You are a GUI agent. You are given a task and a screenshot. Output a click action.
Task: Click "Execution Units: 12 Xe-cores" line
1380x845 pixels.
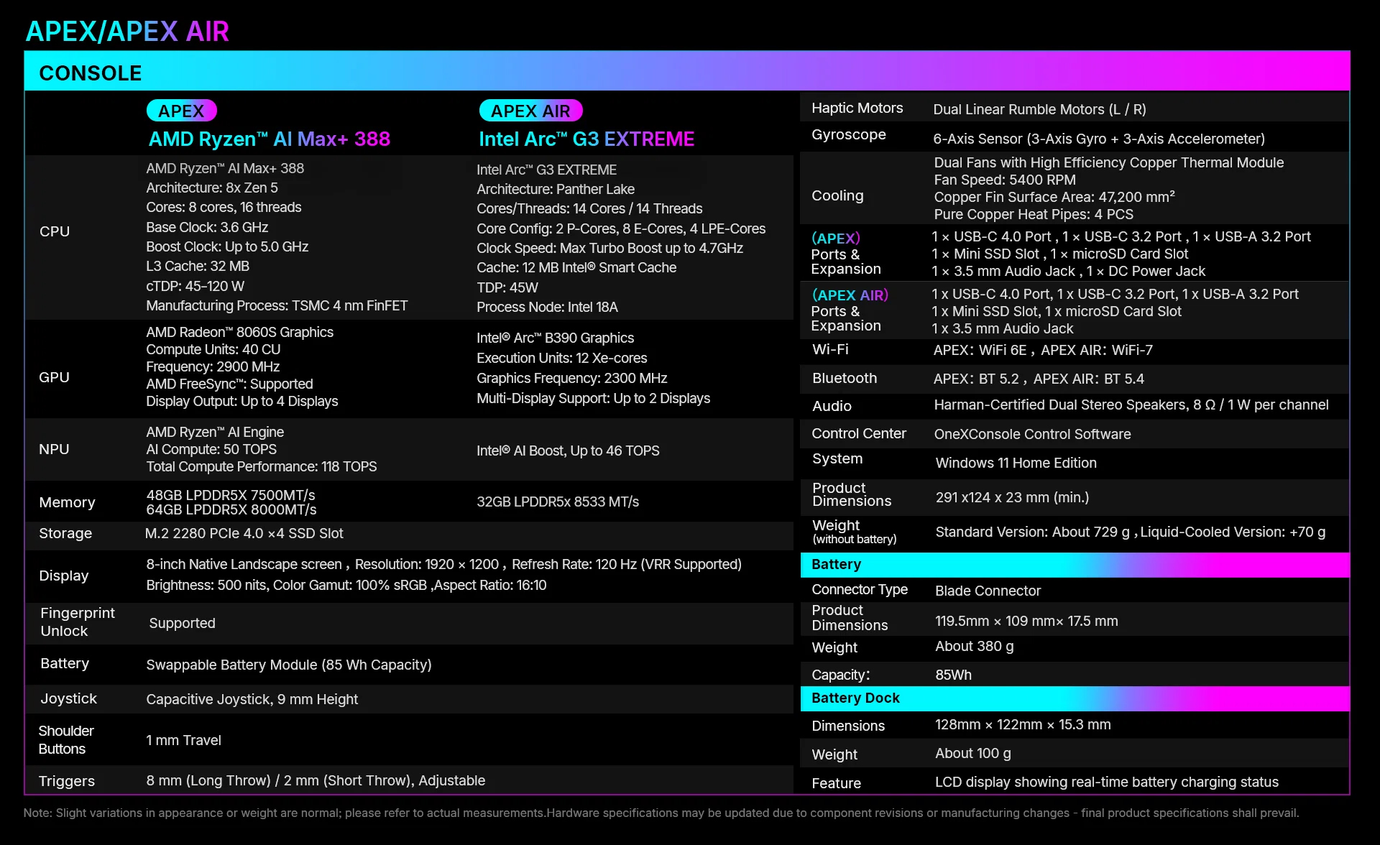click(562, 358)
